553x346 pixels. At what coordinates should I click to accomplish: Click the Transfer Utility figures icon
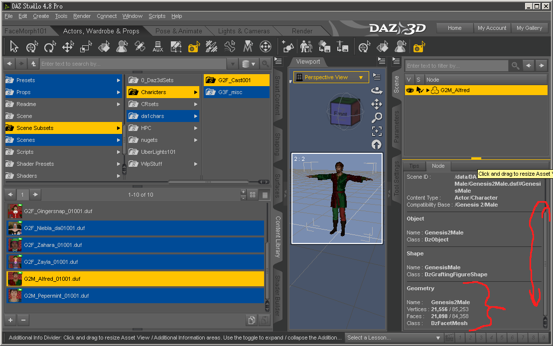click(306, 47)
